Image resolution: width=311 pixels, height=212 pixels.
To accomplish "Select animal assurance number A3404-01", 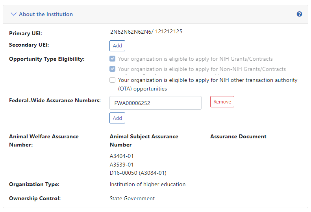I will coord(122,156).
